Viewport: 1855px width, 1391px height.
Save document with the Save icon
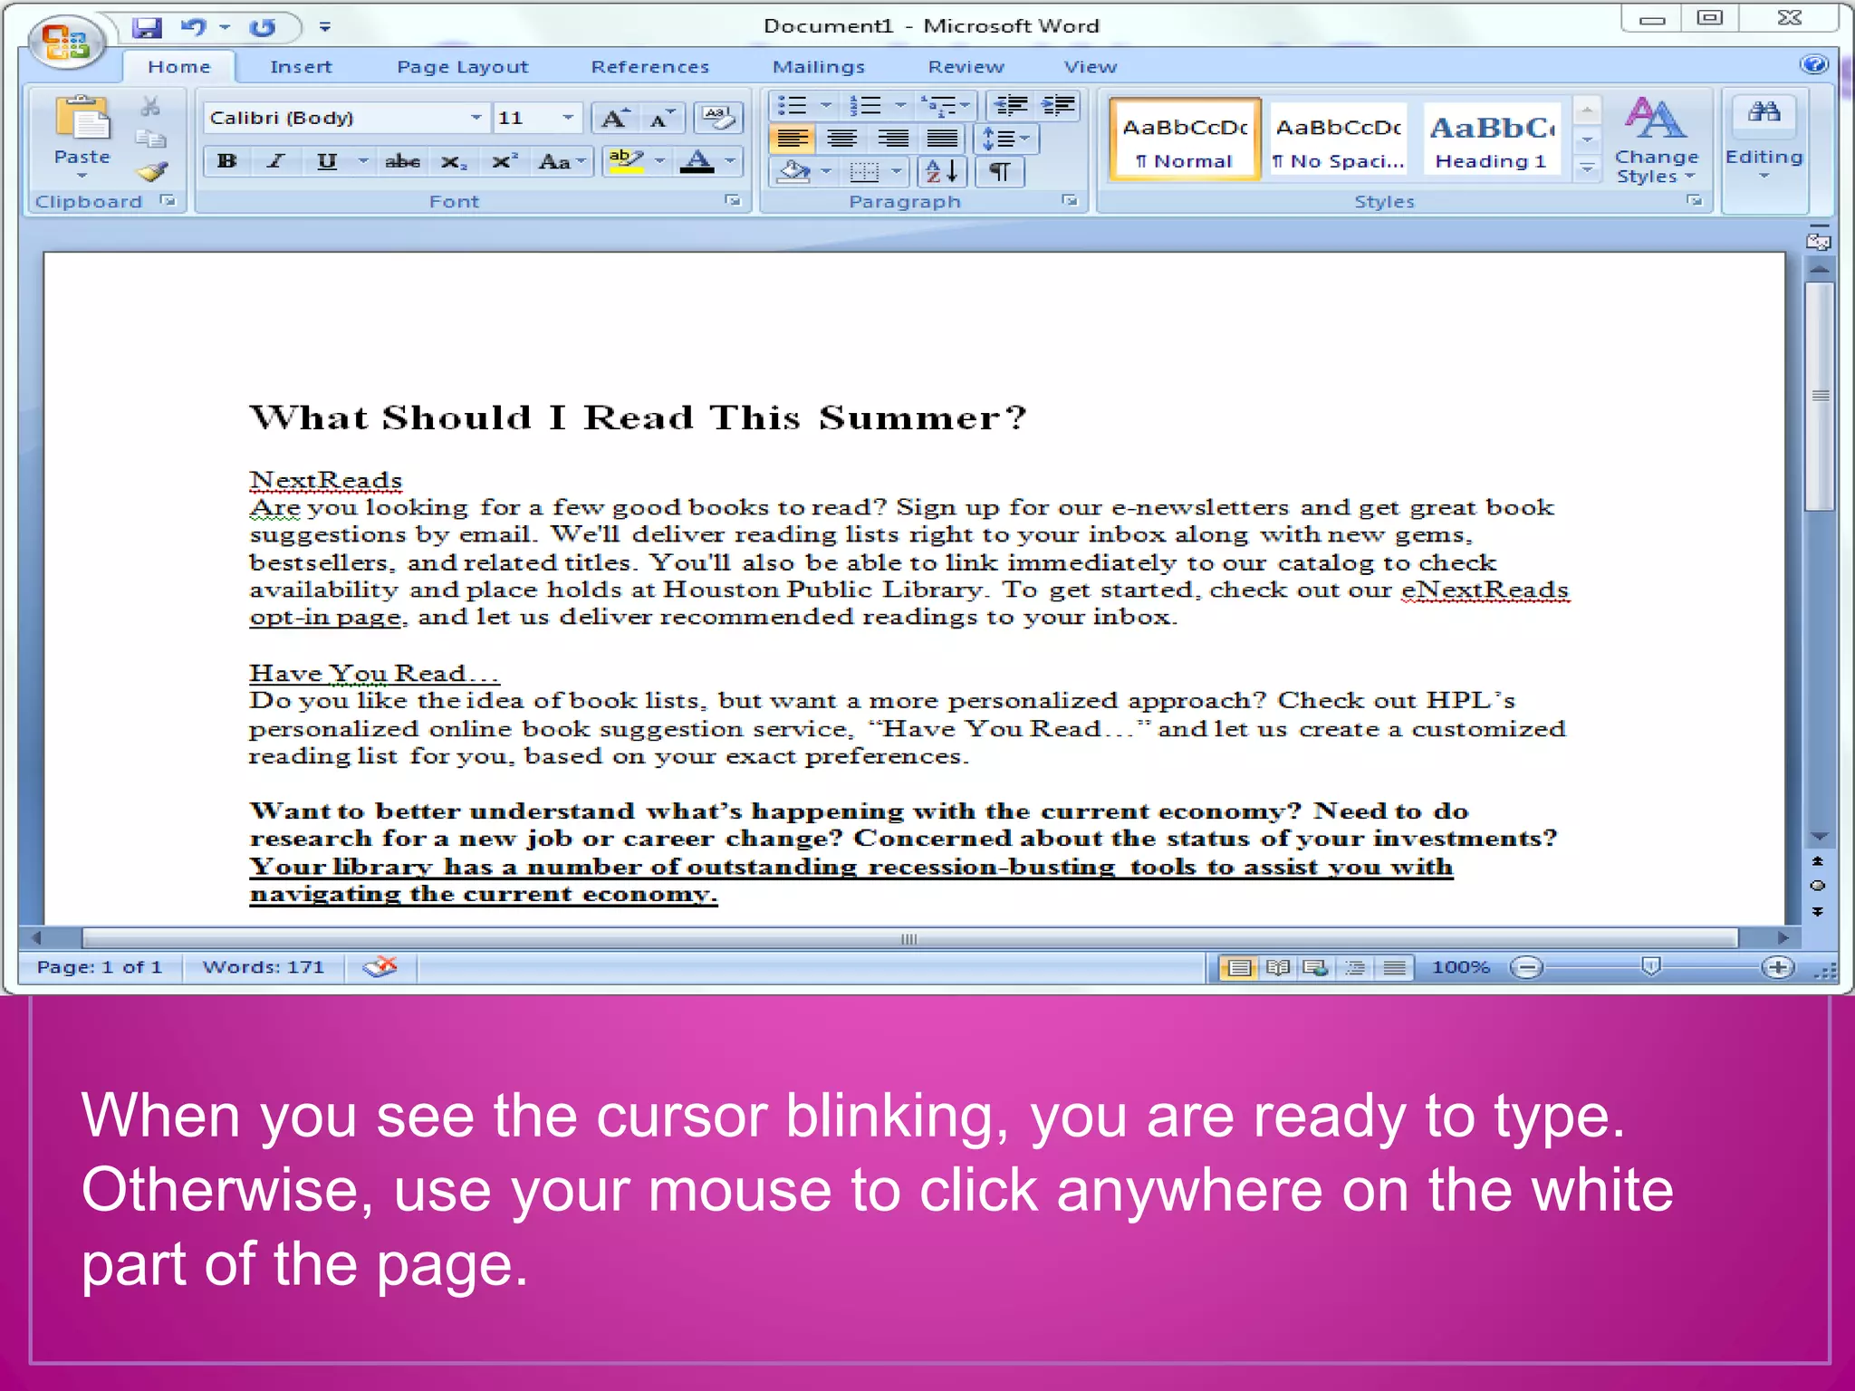coord(147,27)
